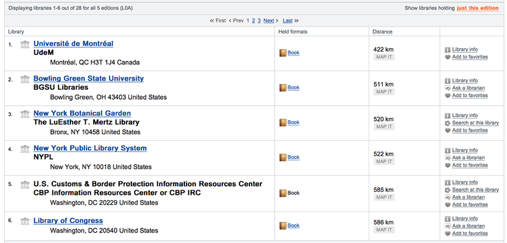Open Book format link for Library of Congress
The width and height of the screenshot is (507, 243).
(293, 225)
